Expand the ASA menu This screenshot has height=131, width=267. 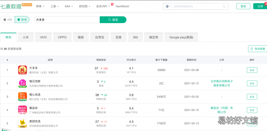pyautogui.click(x=69, y=6)
